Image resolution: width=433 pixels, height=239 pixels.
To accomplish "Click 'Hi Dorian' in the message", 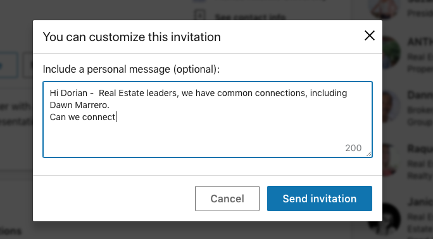I will click(x=68, y=93).
